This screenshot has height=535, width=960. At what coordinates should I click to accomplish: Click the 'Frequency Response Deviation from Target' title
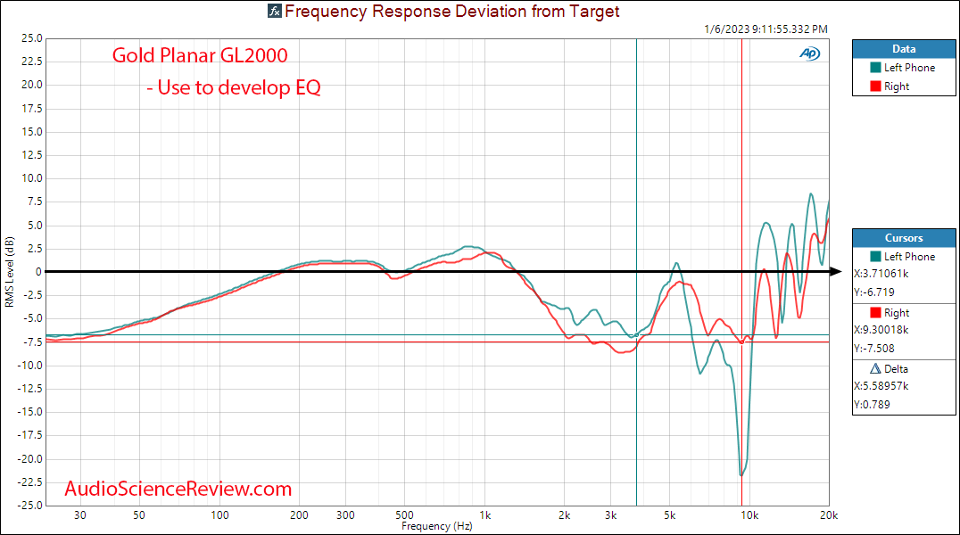click(451, 12)
